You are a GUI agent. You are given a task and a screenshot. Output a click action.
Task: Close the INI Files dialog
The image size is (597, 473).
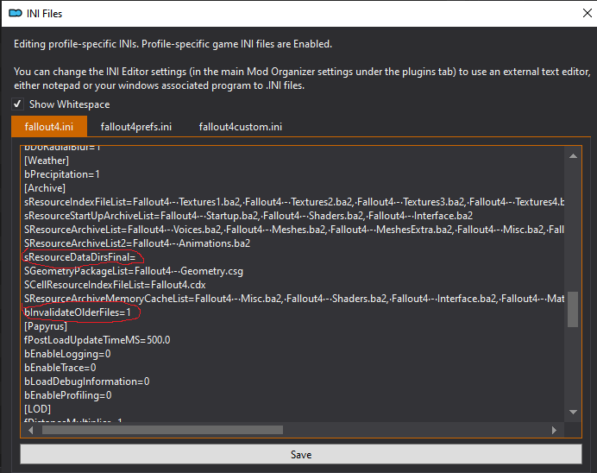click(x=588, y=13)
